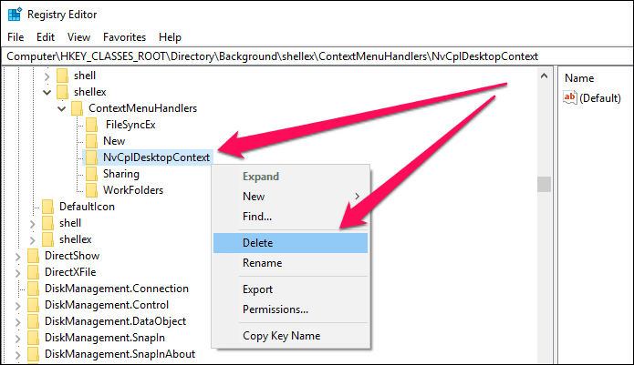Screen dimensions: 634x365
Task: Click the Sharing key folder icon
Action: tap(91, 174)
